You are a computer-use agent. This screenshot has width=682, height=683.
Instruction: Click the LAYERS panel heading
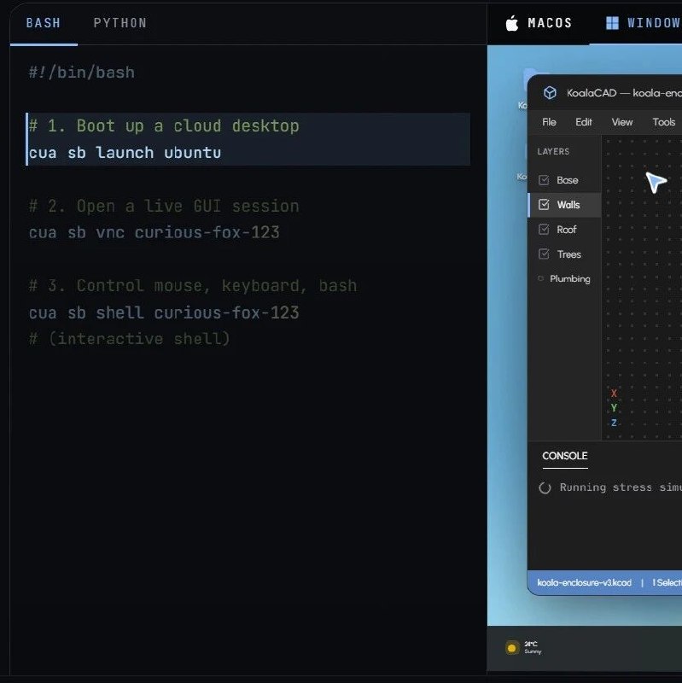(553, 152)
